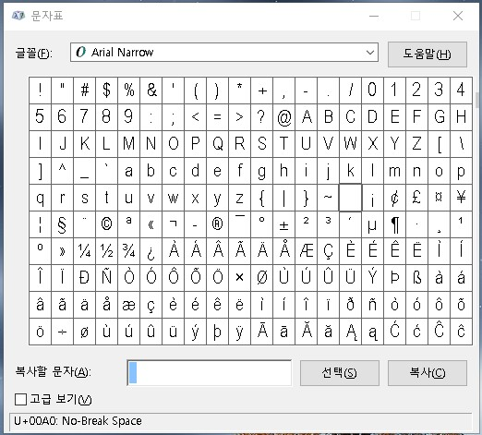Minimize the 문자표 window

(374, 16)
